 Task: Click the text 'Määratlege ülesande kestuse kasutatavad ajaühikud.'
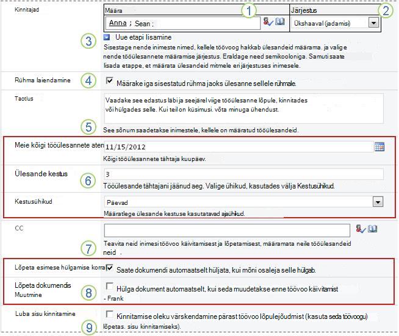coord(174,213)
